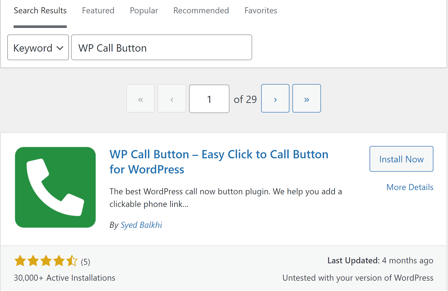Open the WP Call Button plugin title link
Viewport: 448px width, 291px height.
pyautogui.click(x=219, y=161)
